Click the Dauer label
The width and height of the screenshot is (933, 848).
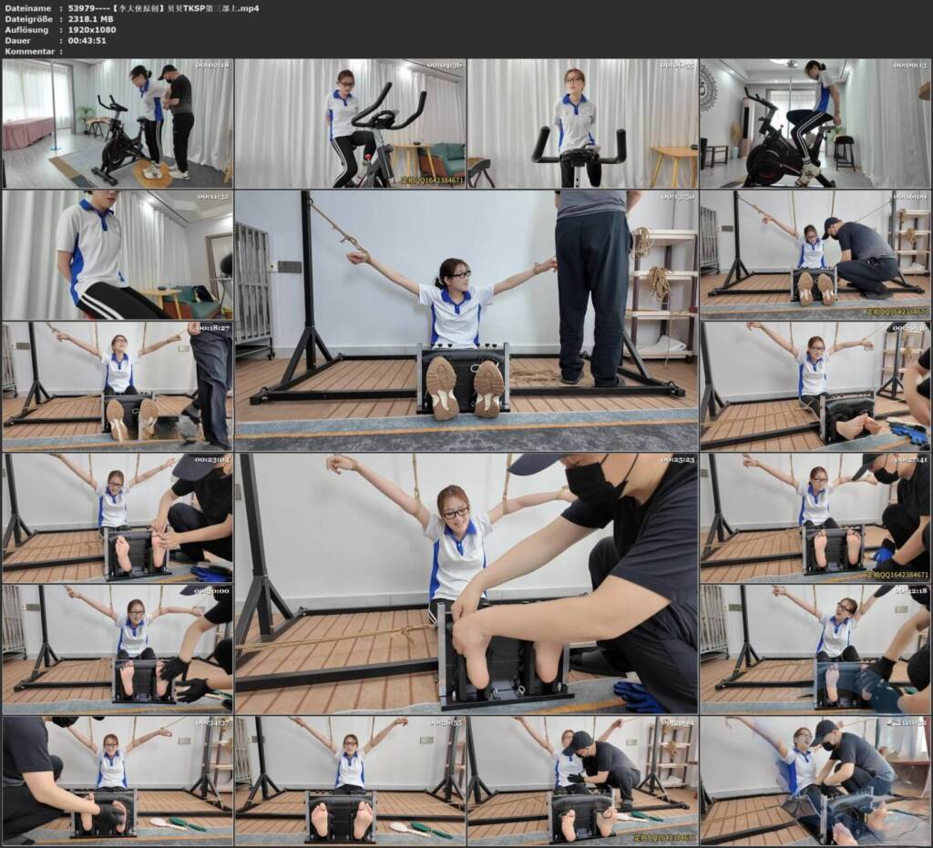click(x=18, y=40)
